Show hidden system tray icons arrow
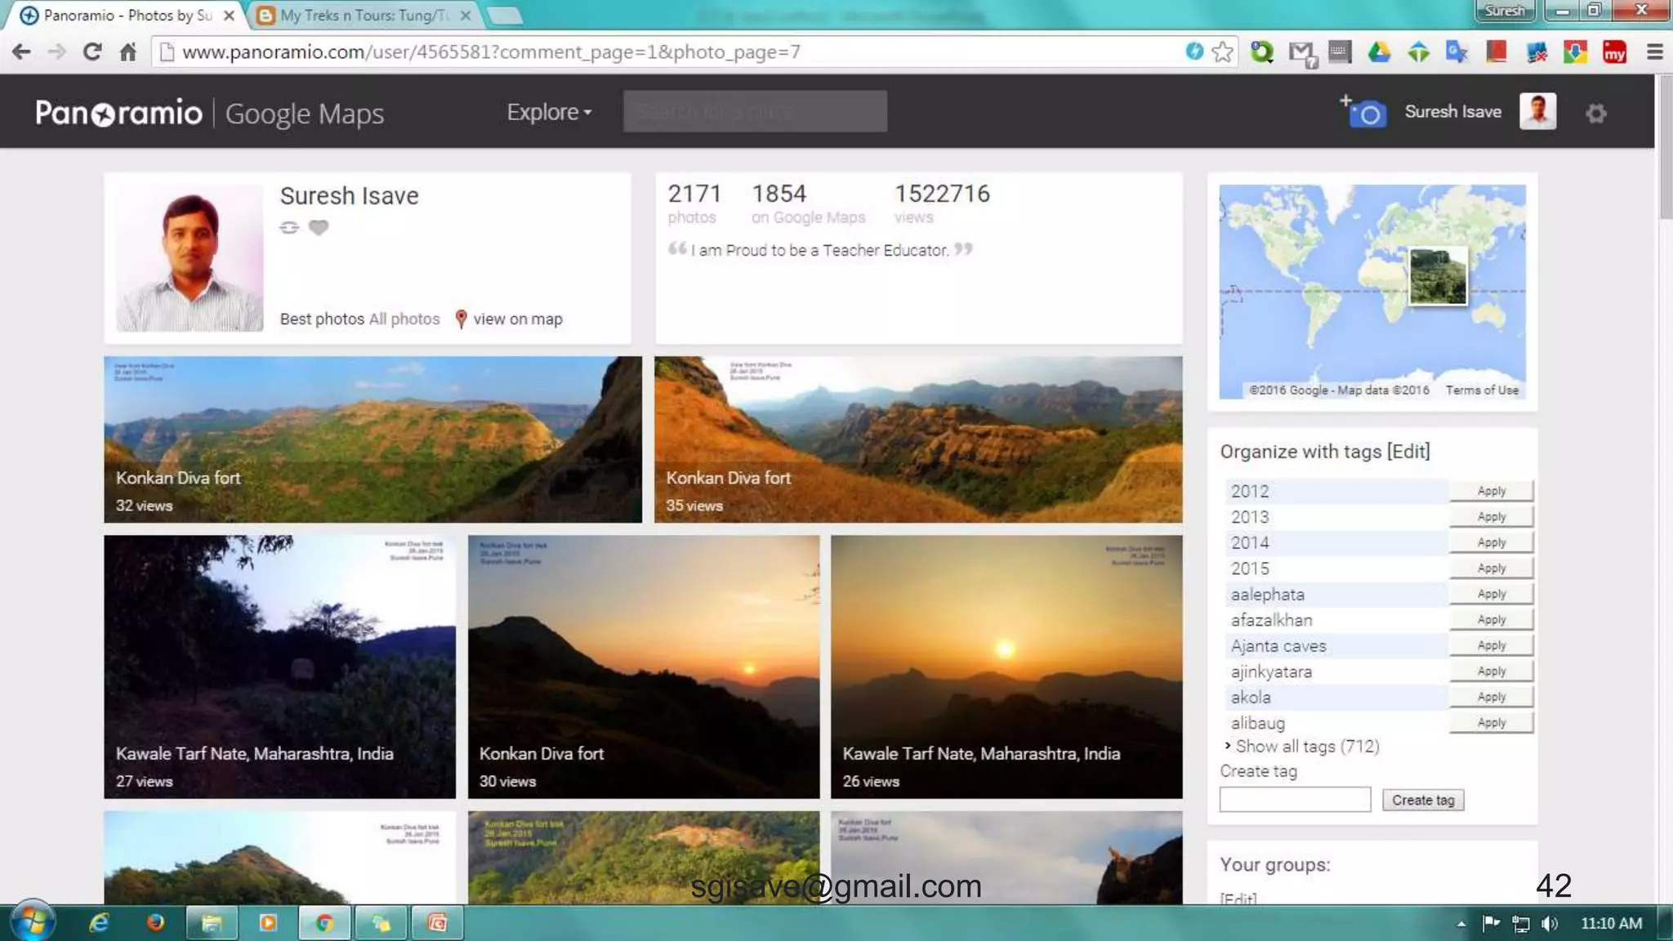Screen dimensions: 1673x941 1461,924
